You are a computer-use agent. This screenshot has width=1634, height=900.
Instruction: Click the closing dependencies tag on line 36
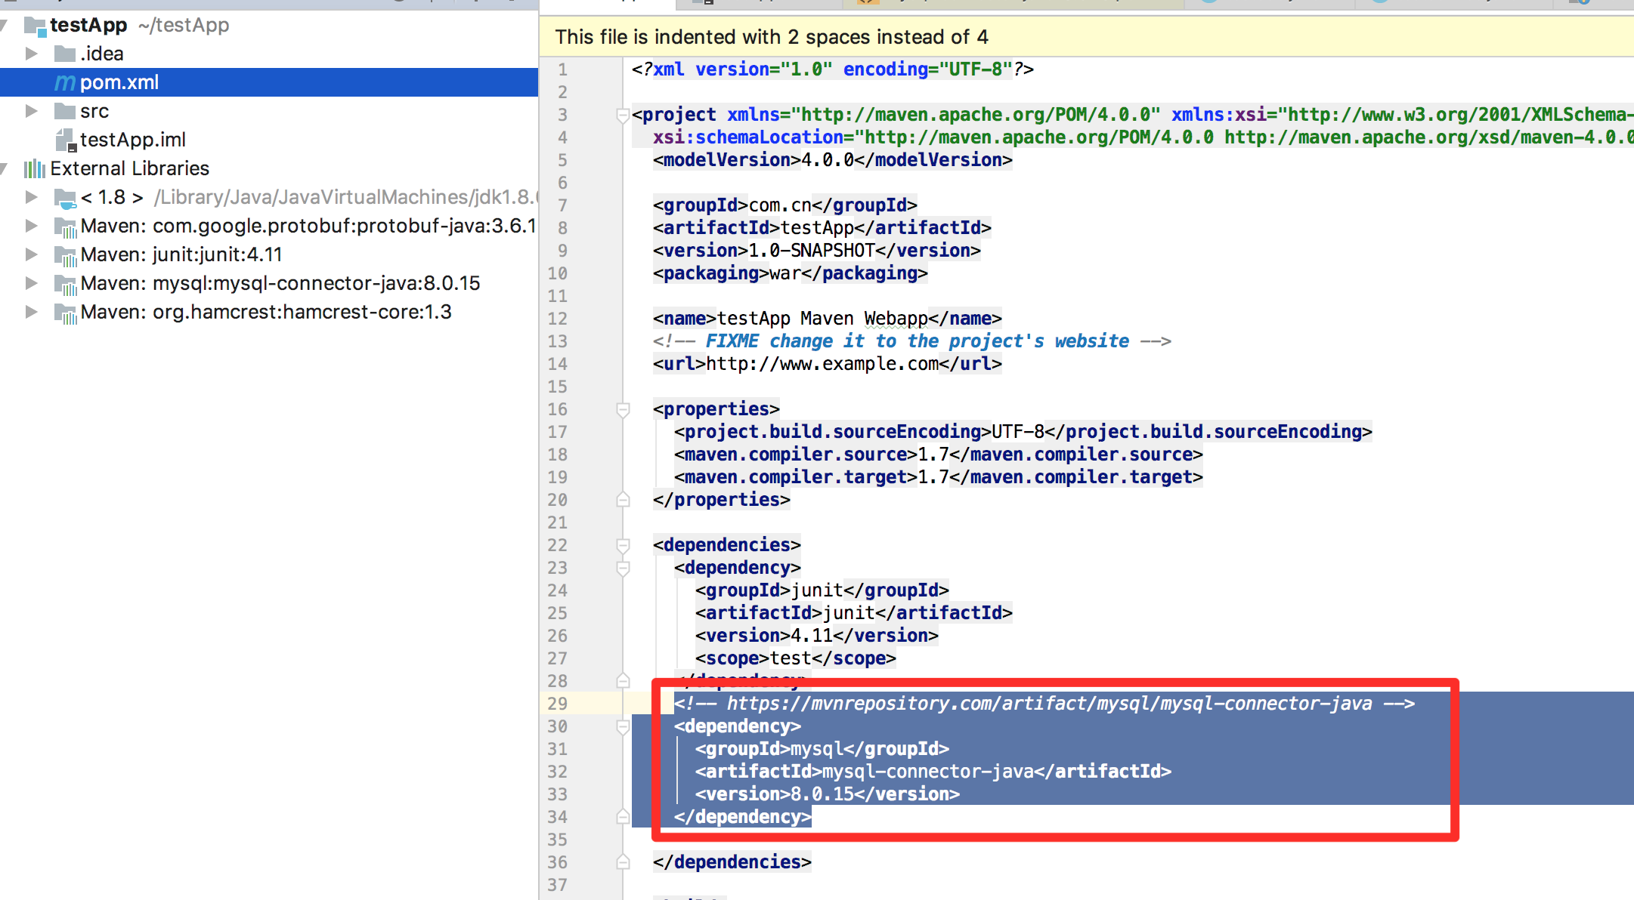732,862
